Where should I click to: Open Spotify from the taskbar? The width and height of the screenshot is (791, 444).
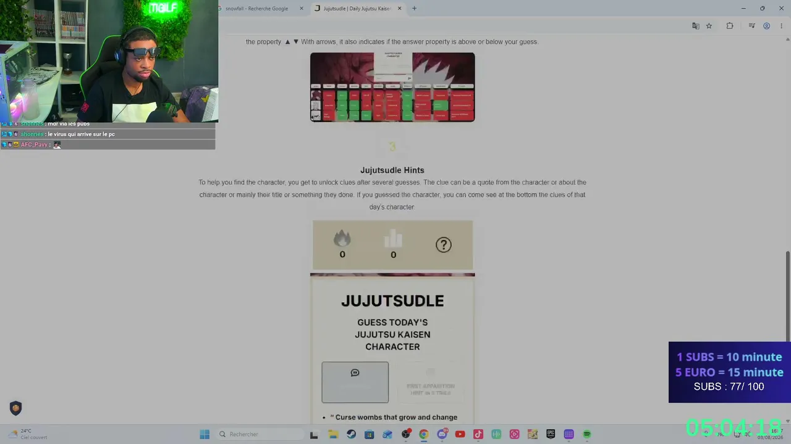coord(587,434)
